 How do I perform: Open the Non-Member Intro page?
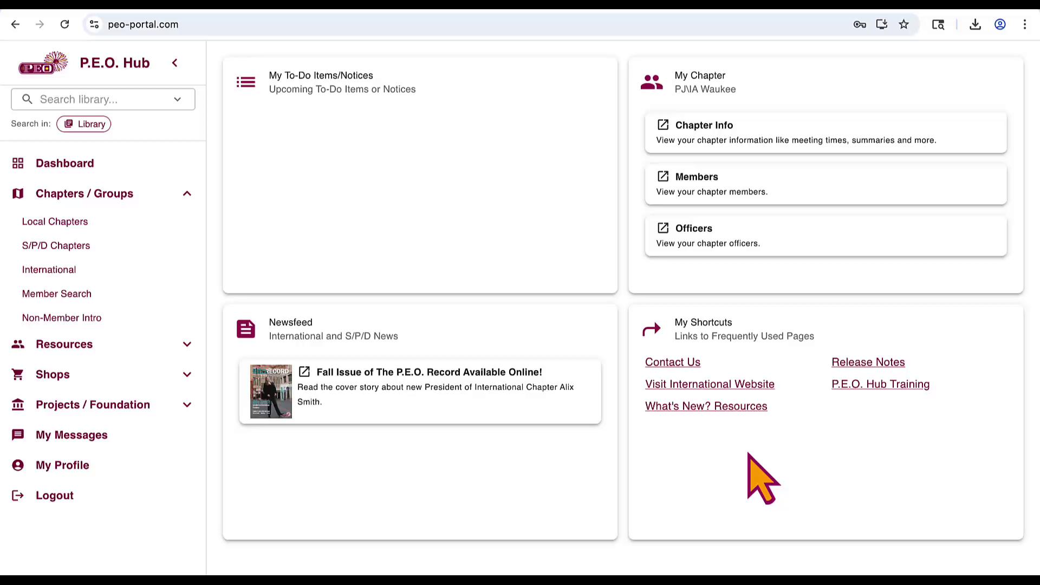pos(62,318)
